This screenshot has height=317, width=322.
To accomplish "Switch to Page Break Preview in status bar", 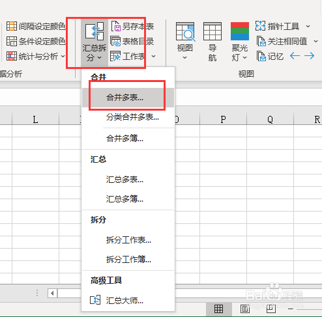I will (271, 309).
